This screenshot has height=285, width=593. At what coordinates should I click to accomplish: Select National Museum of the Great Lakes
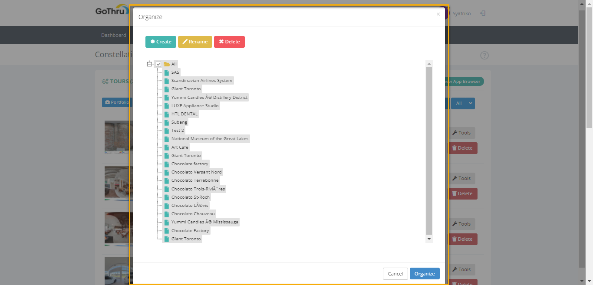point(210,139)
